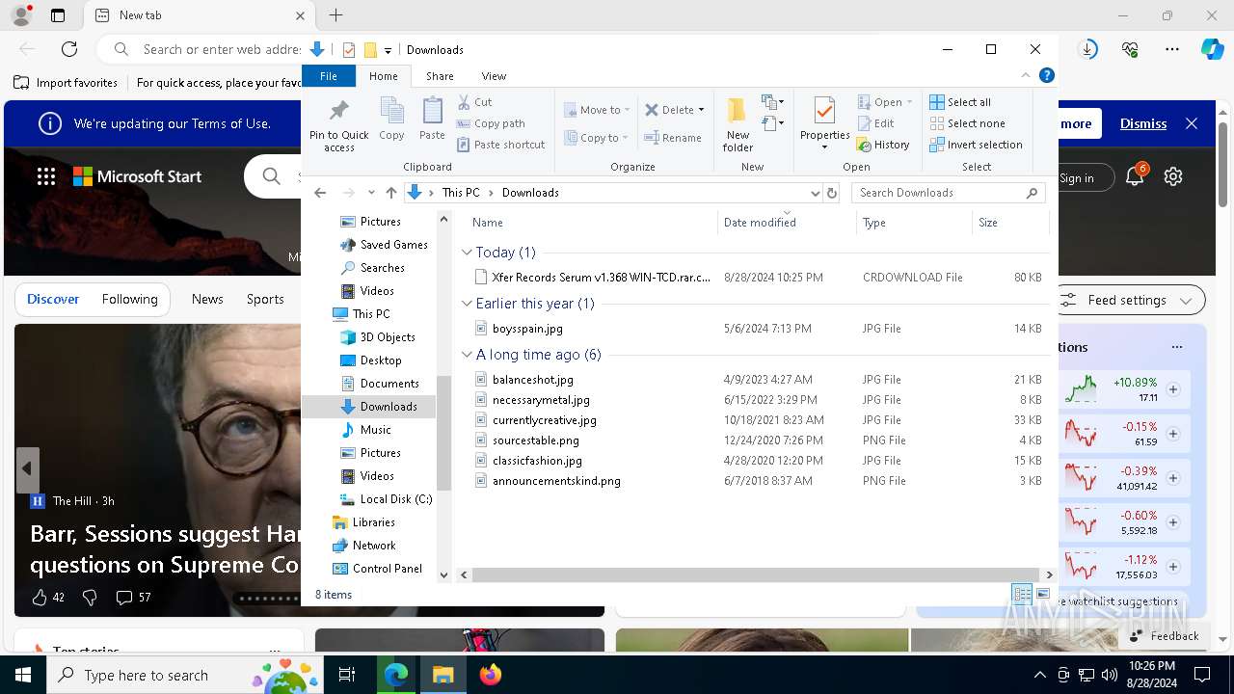Open Edge downloads toolbar icon
This screenshot has height=694, width=1234.
point(1087,49)
